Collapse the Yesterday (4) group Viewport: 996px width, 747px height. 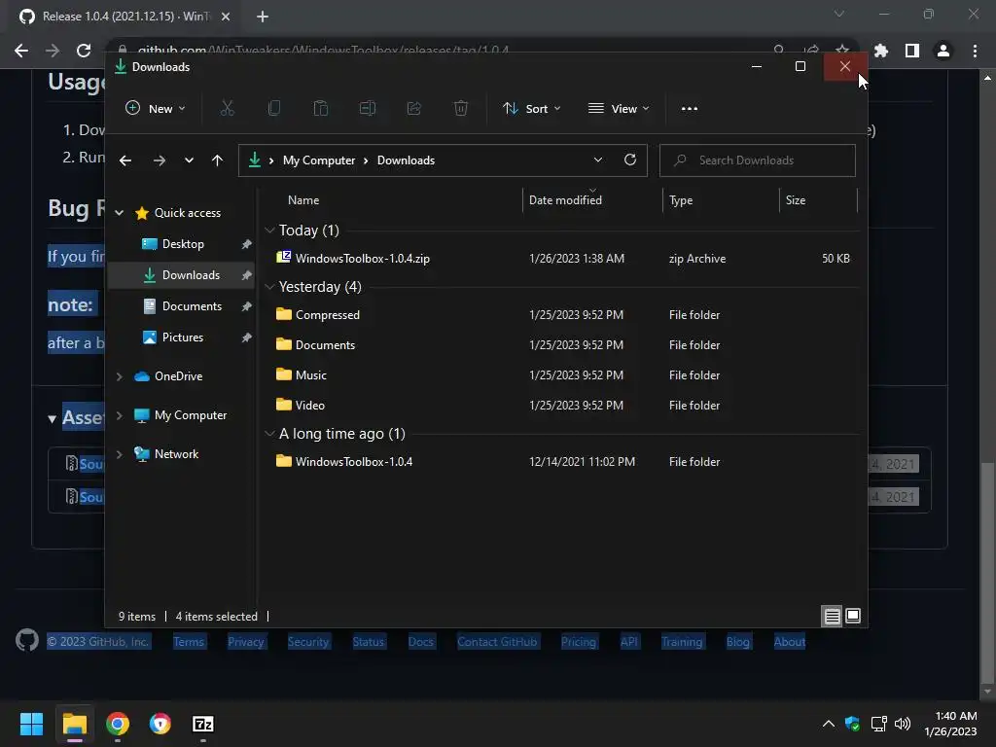(269, 287)
